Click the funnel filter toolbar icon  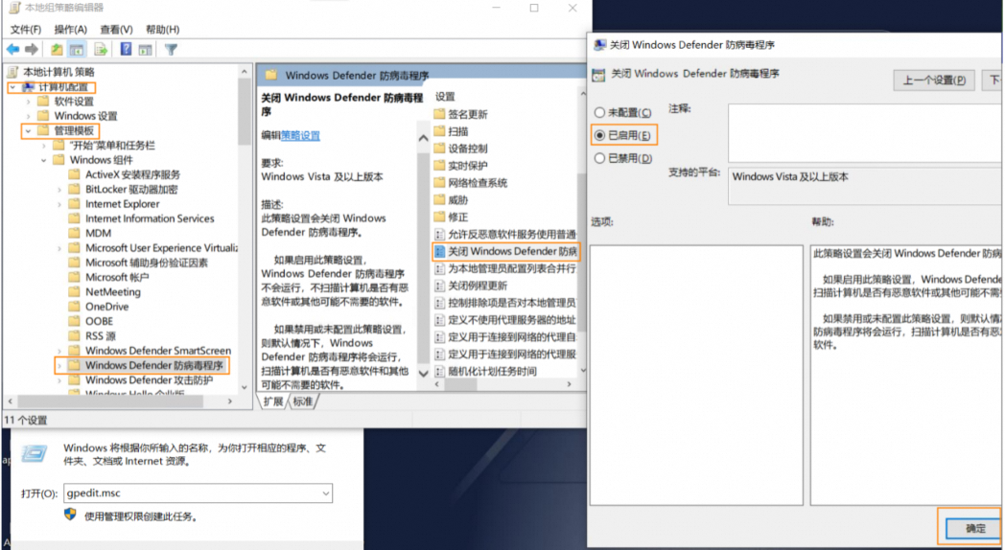point(171,49)
